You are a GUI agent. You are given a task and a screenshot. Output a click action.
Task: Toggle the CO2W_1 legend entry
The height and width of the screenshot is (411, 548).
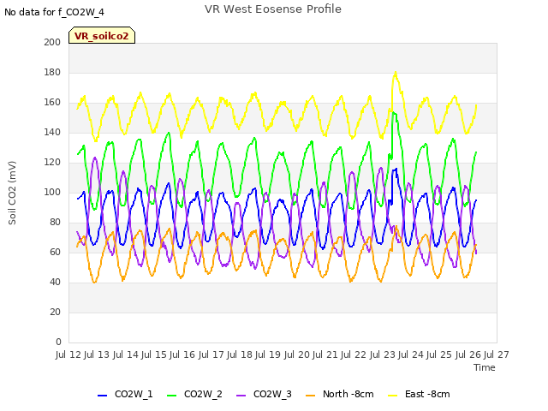coord(125,394)
